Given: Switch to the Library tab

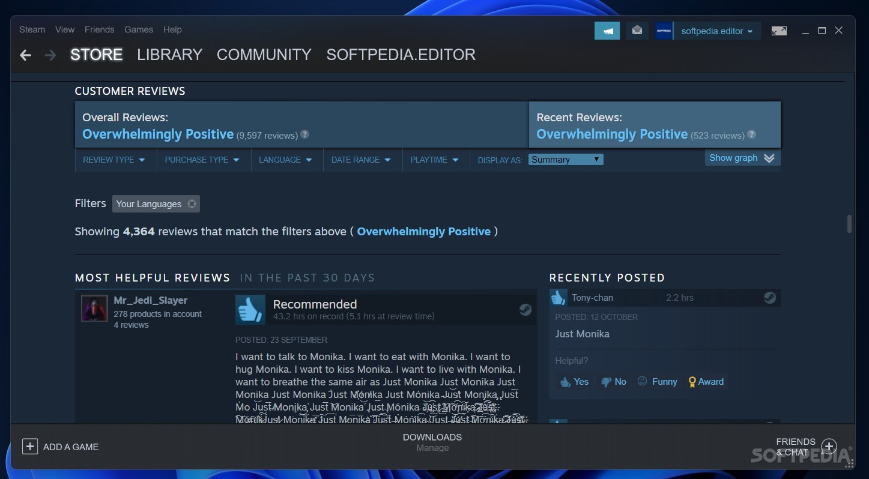Looking at the screenshot, I should pos(169,55).
